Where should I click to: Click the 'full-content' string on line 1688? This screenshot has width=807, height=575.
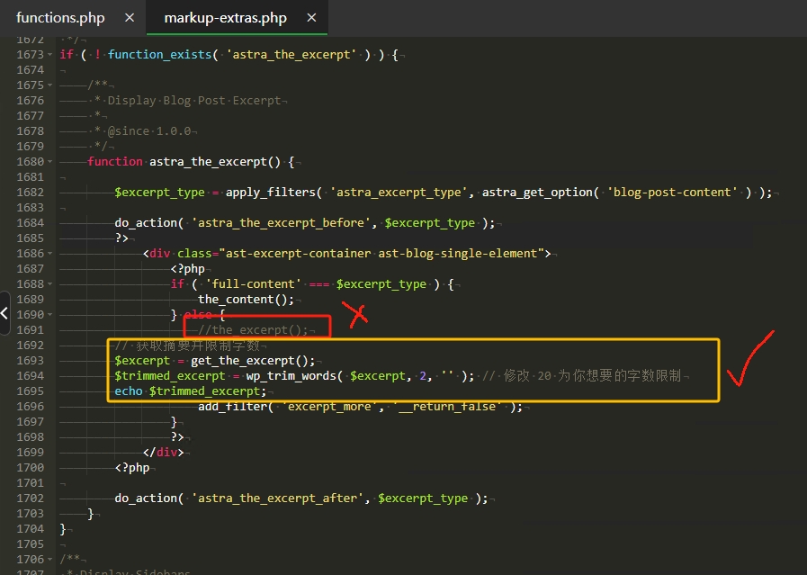(253, 284)
